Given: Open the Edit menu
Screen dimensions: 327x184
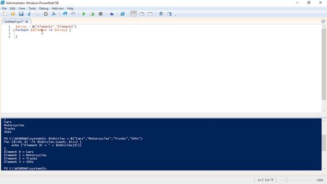Looking at the screenshot, I should (12, 8).
